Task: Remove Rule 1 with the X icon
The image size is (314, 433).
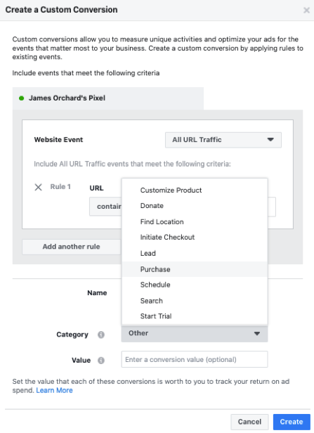Action: 38,187
